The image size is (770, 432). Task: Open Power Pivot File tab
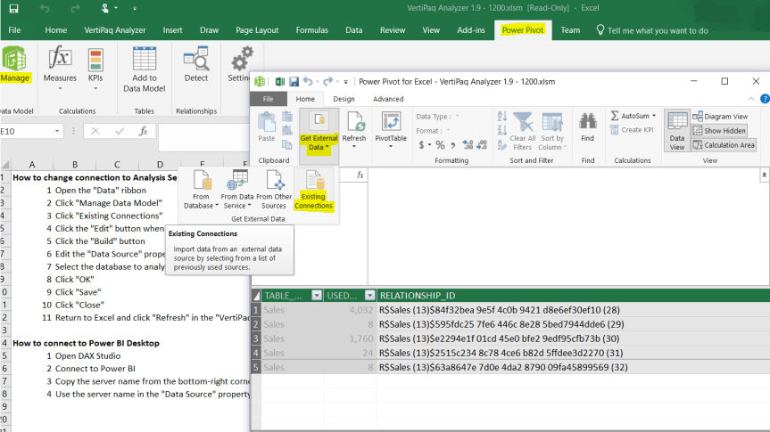pos(269,99)
